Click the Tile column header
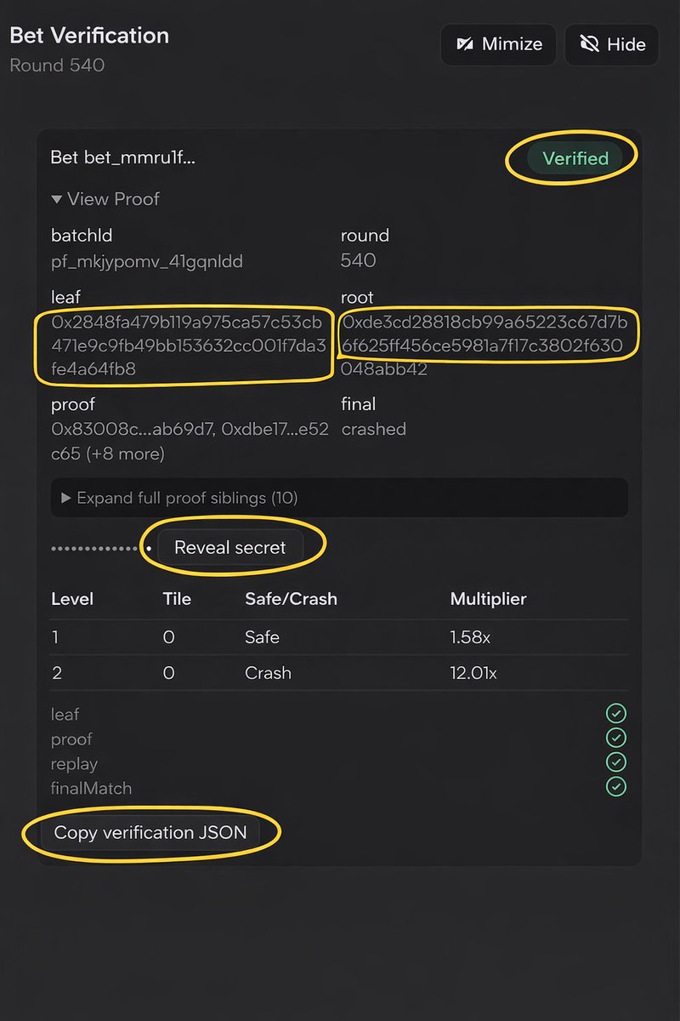The image size is (680, 1021). click(x=177, y=599)
